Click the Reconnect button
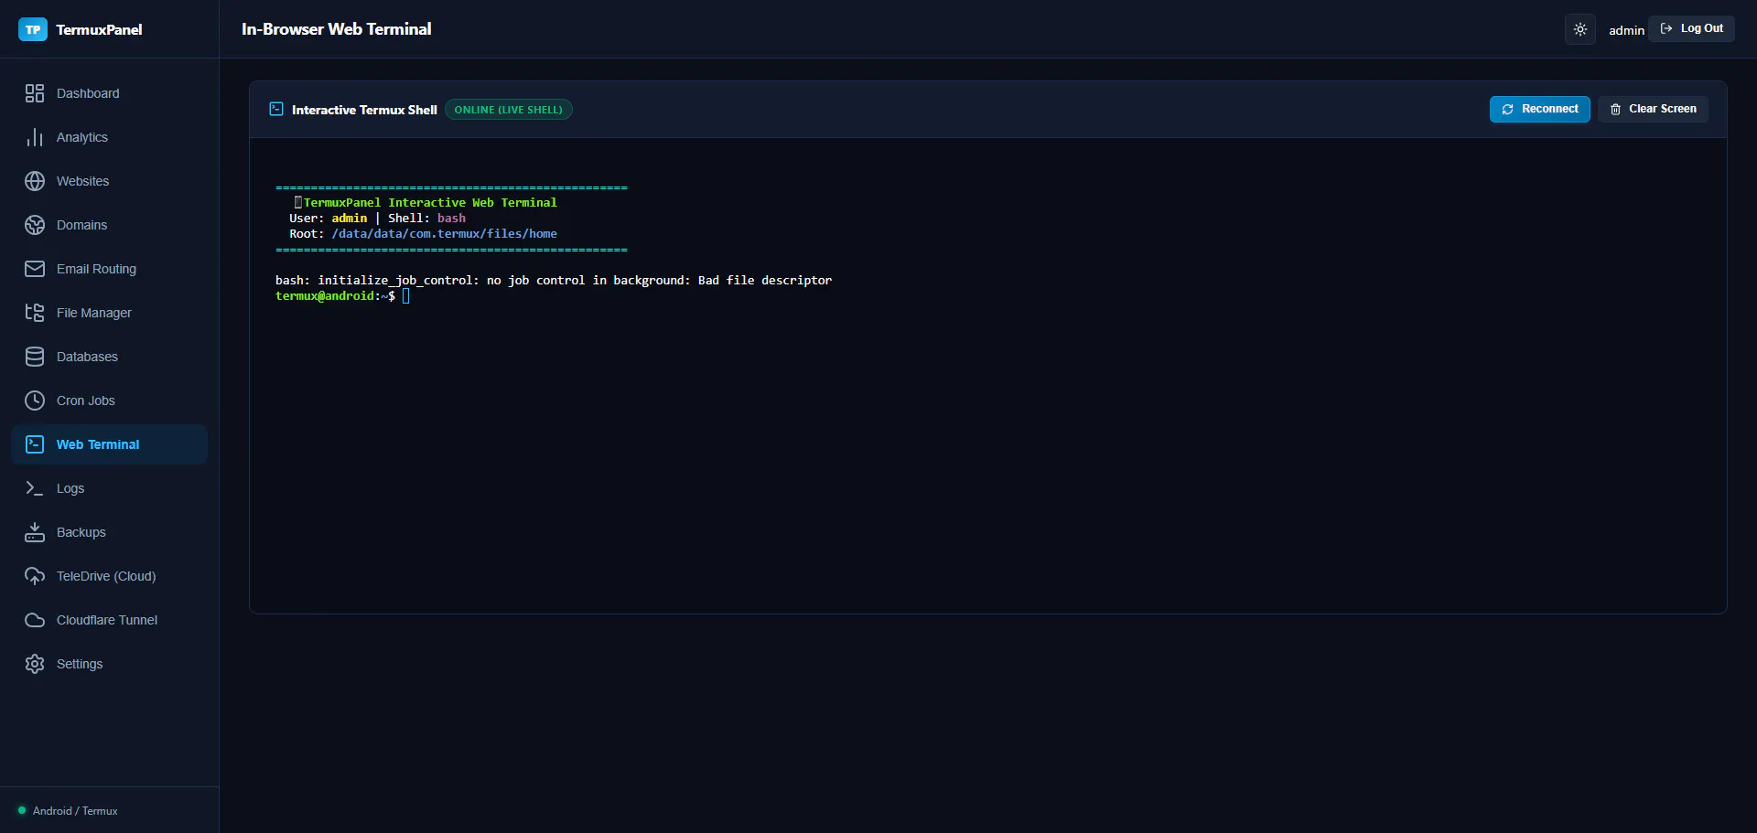The width and height of the screenshot is (1757, 833). tap(1540, 109)
